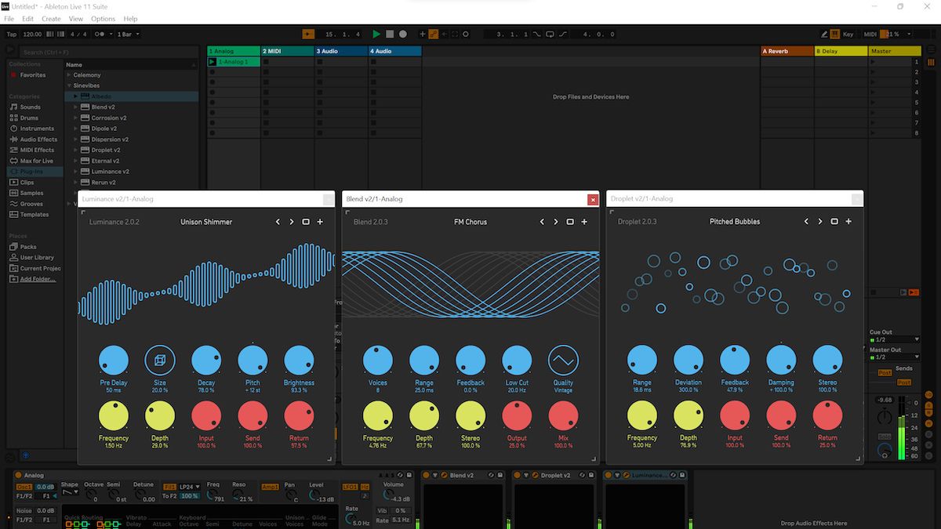Click the Quality Vintage icon in Blend
Image resolution: width=941 pixels, height=529 pixels.
(563, 361)
